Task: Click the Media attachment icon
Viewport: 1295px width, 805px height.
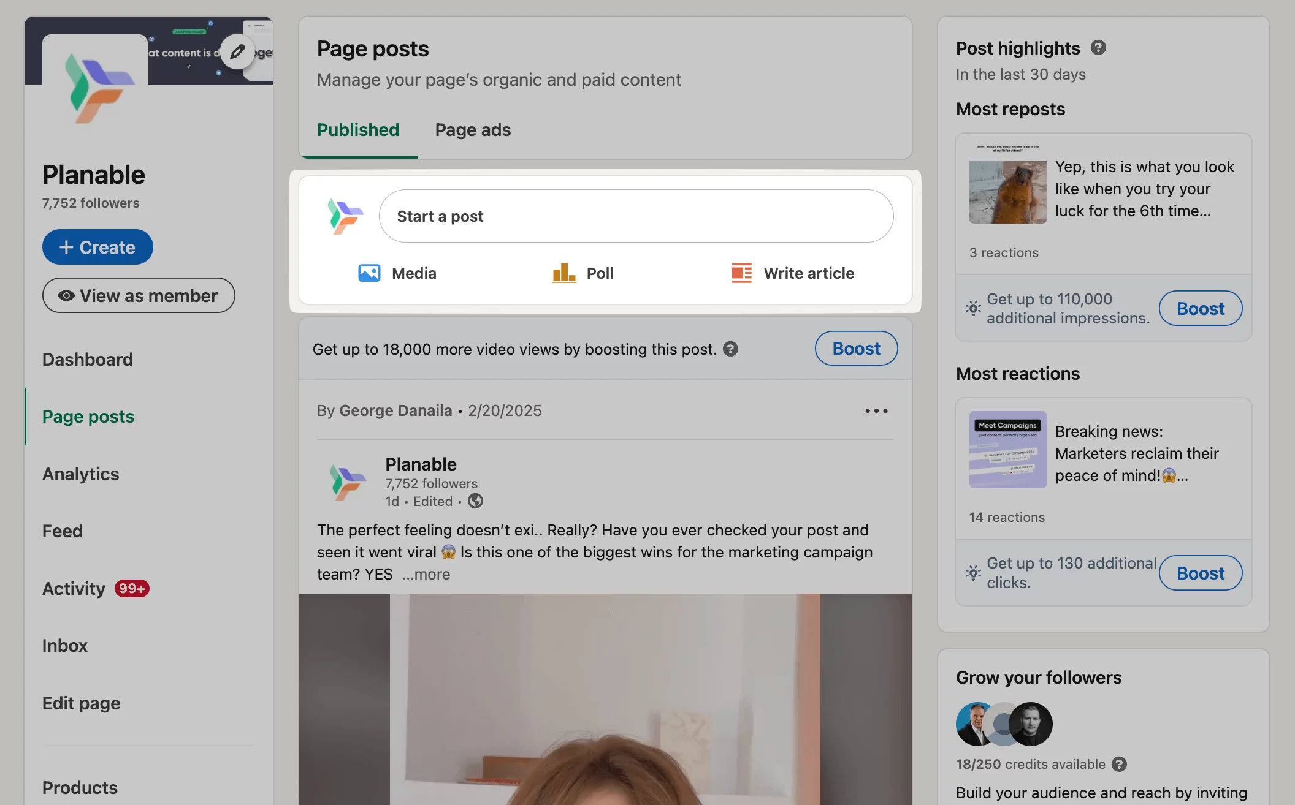Action: [x=369, y=274]
